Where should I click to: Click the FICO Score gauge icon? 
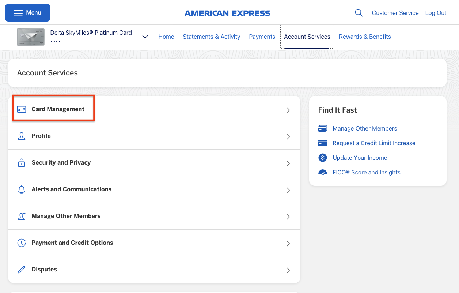tap(322, 172)
